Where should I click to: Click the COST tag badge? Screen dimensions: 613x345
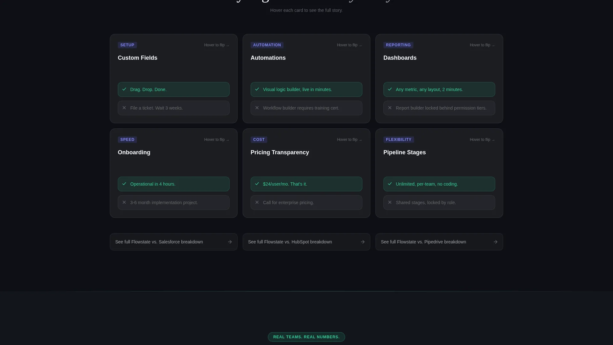(259, 140)
